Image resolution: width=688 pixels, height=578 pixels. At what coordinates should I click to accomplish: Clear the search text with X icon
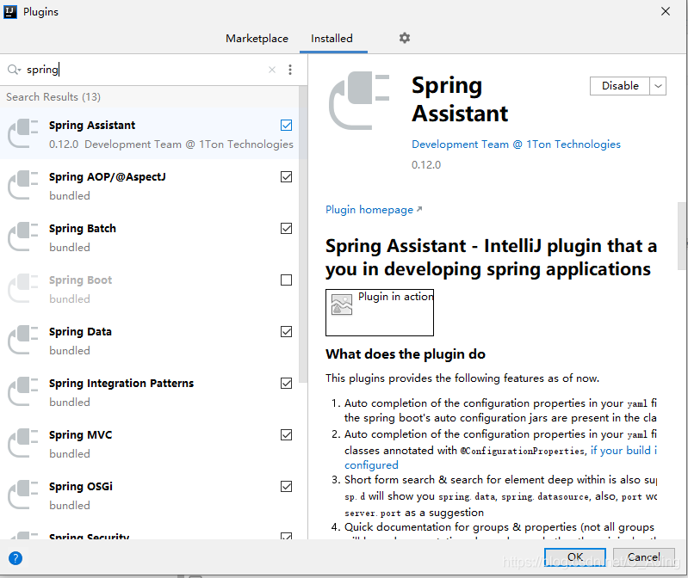pos(272,70)
